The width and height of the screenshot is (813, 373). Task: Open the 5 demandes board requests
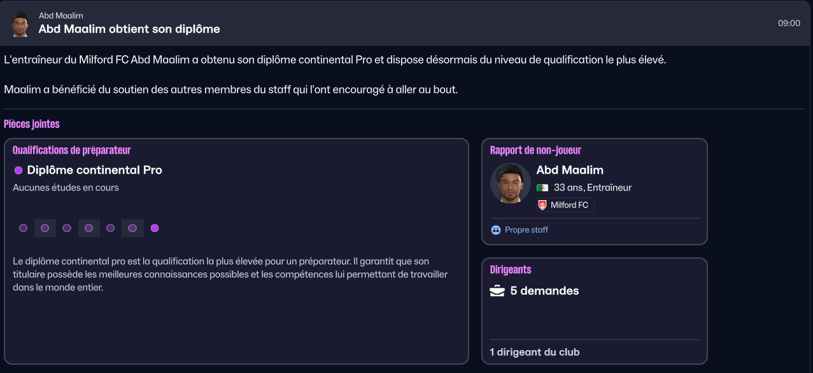point(544,291)
